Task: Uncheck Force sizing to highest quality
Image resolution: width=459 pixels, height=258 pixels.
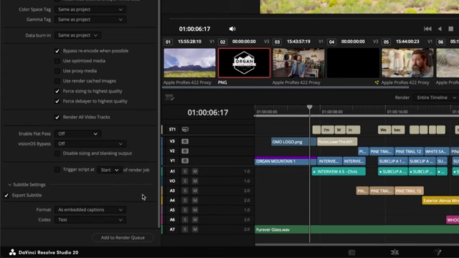Action: point(57,91)
